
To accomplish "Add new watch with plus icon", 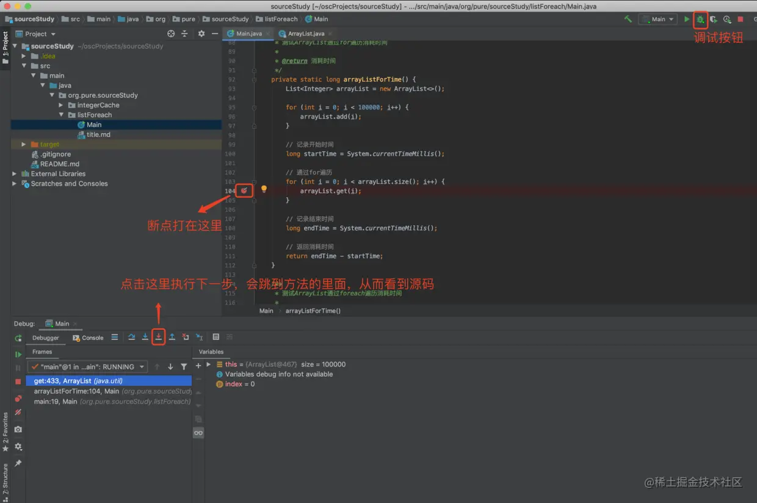I will click(198, 366).
